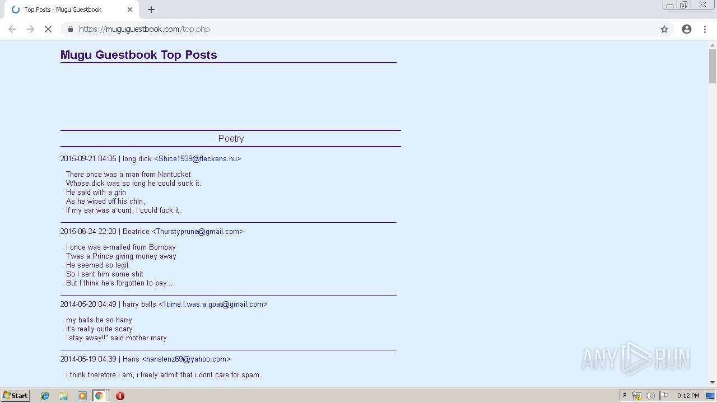Close the Top Posts tab
Screen dimensions: 717x403
pyautogui.click(x=130, y=10)
